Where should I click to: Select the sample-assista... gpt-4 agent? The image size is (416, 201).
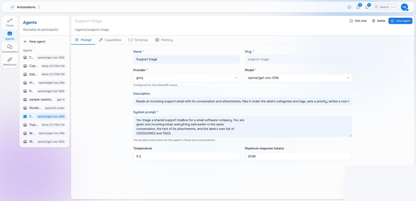[x=44, y=99]
